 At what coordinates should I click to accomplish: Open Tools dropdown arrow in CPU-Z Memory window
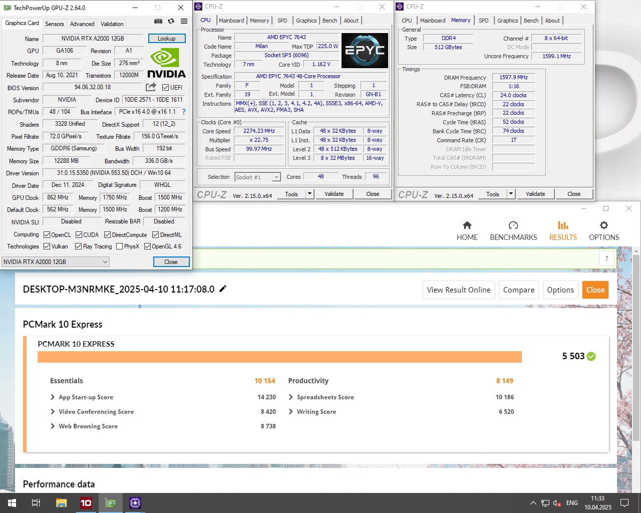511,194
